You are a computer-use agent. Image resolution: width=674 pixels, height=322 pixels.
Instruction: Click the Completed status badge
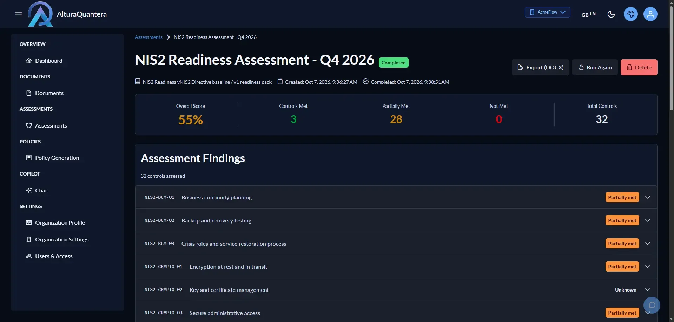(x=394, y=63)
